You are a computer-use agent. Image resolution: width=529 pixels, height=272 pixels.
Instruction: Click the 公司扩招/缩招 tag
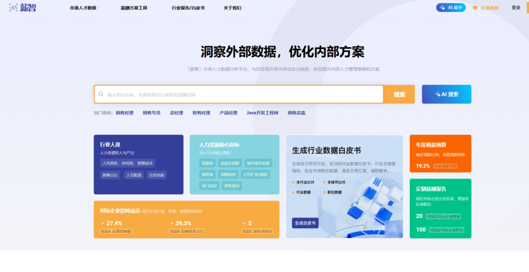tap(255, 174)
